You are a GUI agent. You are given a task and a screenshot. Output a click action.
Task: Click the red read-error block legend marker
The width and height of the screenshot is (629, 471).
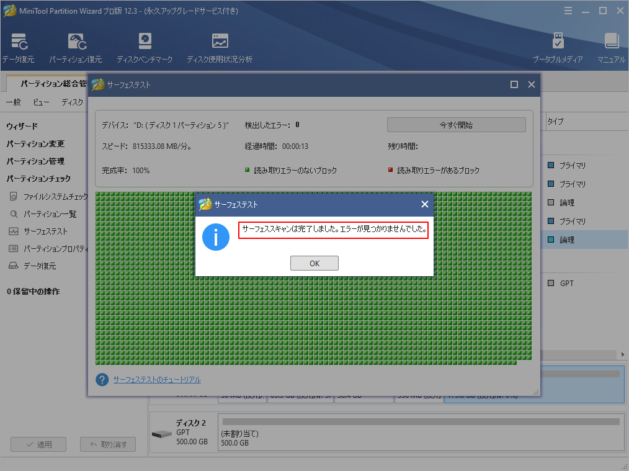pos(390,170)
